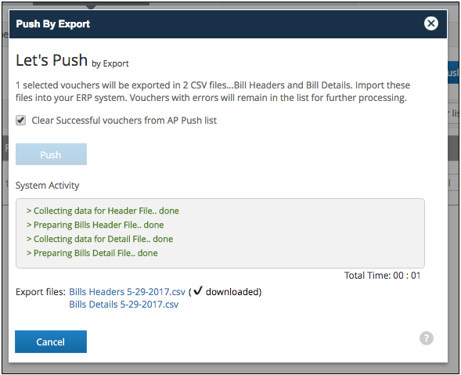Select the Preparing Bills Detail File line
Screen dimensions: 461x375
[x=92, y=253]
